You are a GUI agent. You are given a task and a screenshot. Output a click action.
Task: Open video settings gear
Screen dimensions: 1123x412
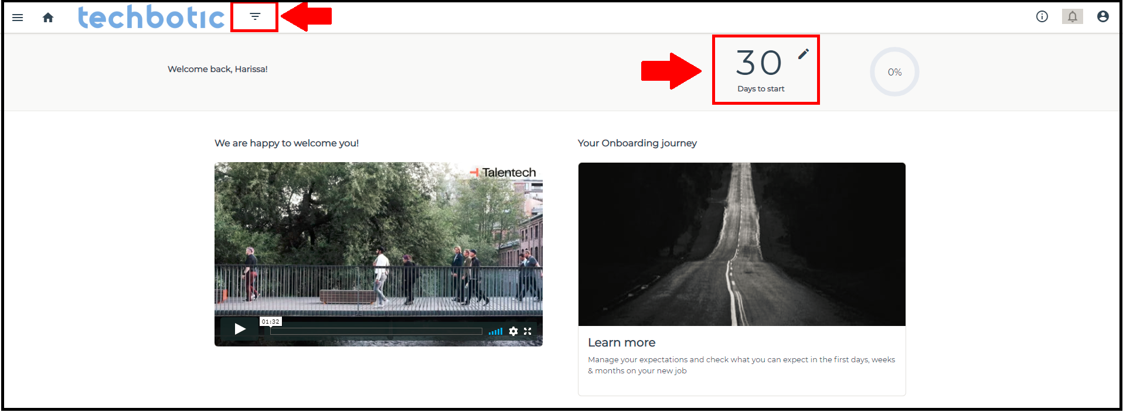click(513, 331)
